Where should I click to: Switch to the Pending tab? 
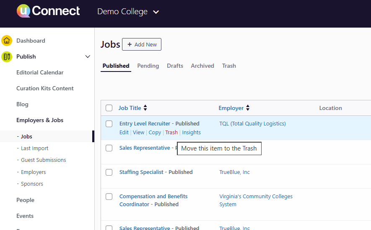(148, 66)
